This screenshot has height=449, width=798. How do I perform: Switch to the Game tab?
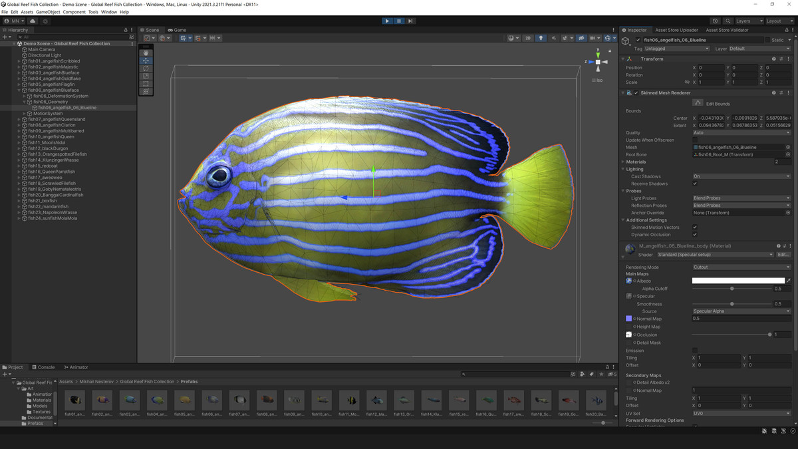tap(178, 29)
